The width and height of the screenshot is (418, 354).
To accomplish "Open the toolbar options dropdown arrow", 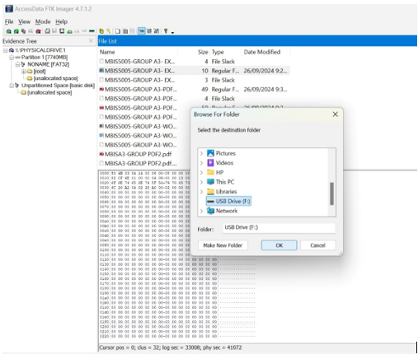I will tap(172, 32).
